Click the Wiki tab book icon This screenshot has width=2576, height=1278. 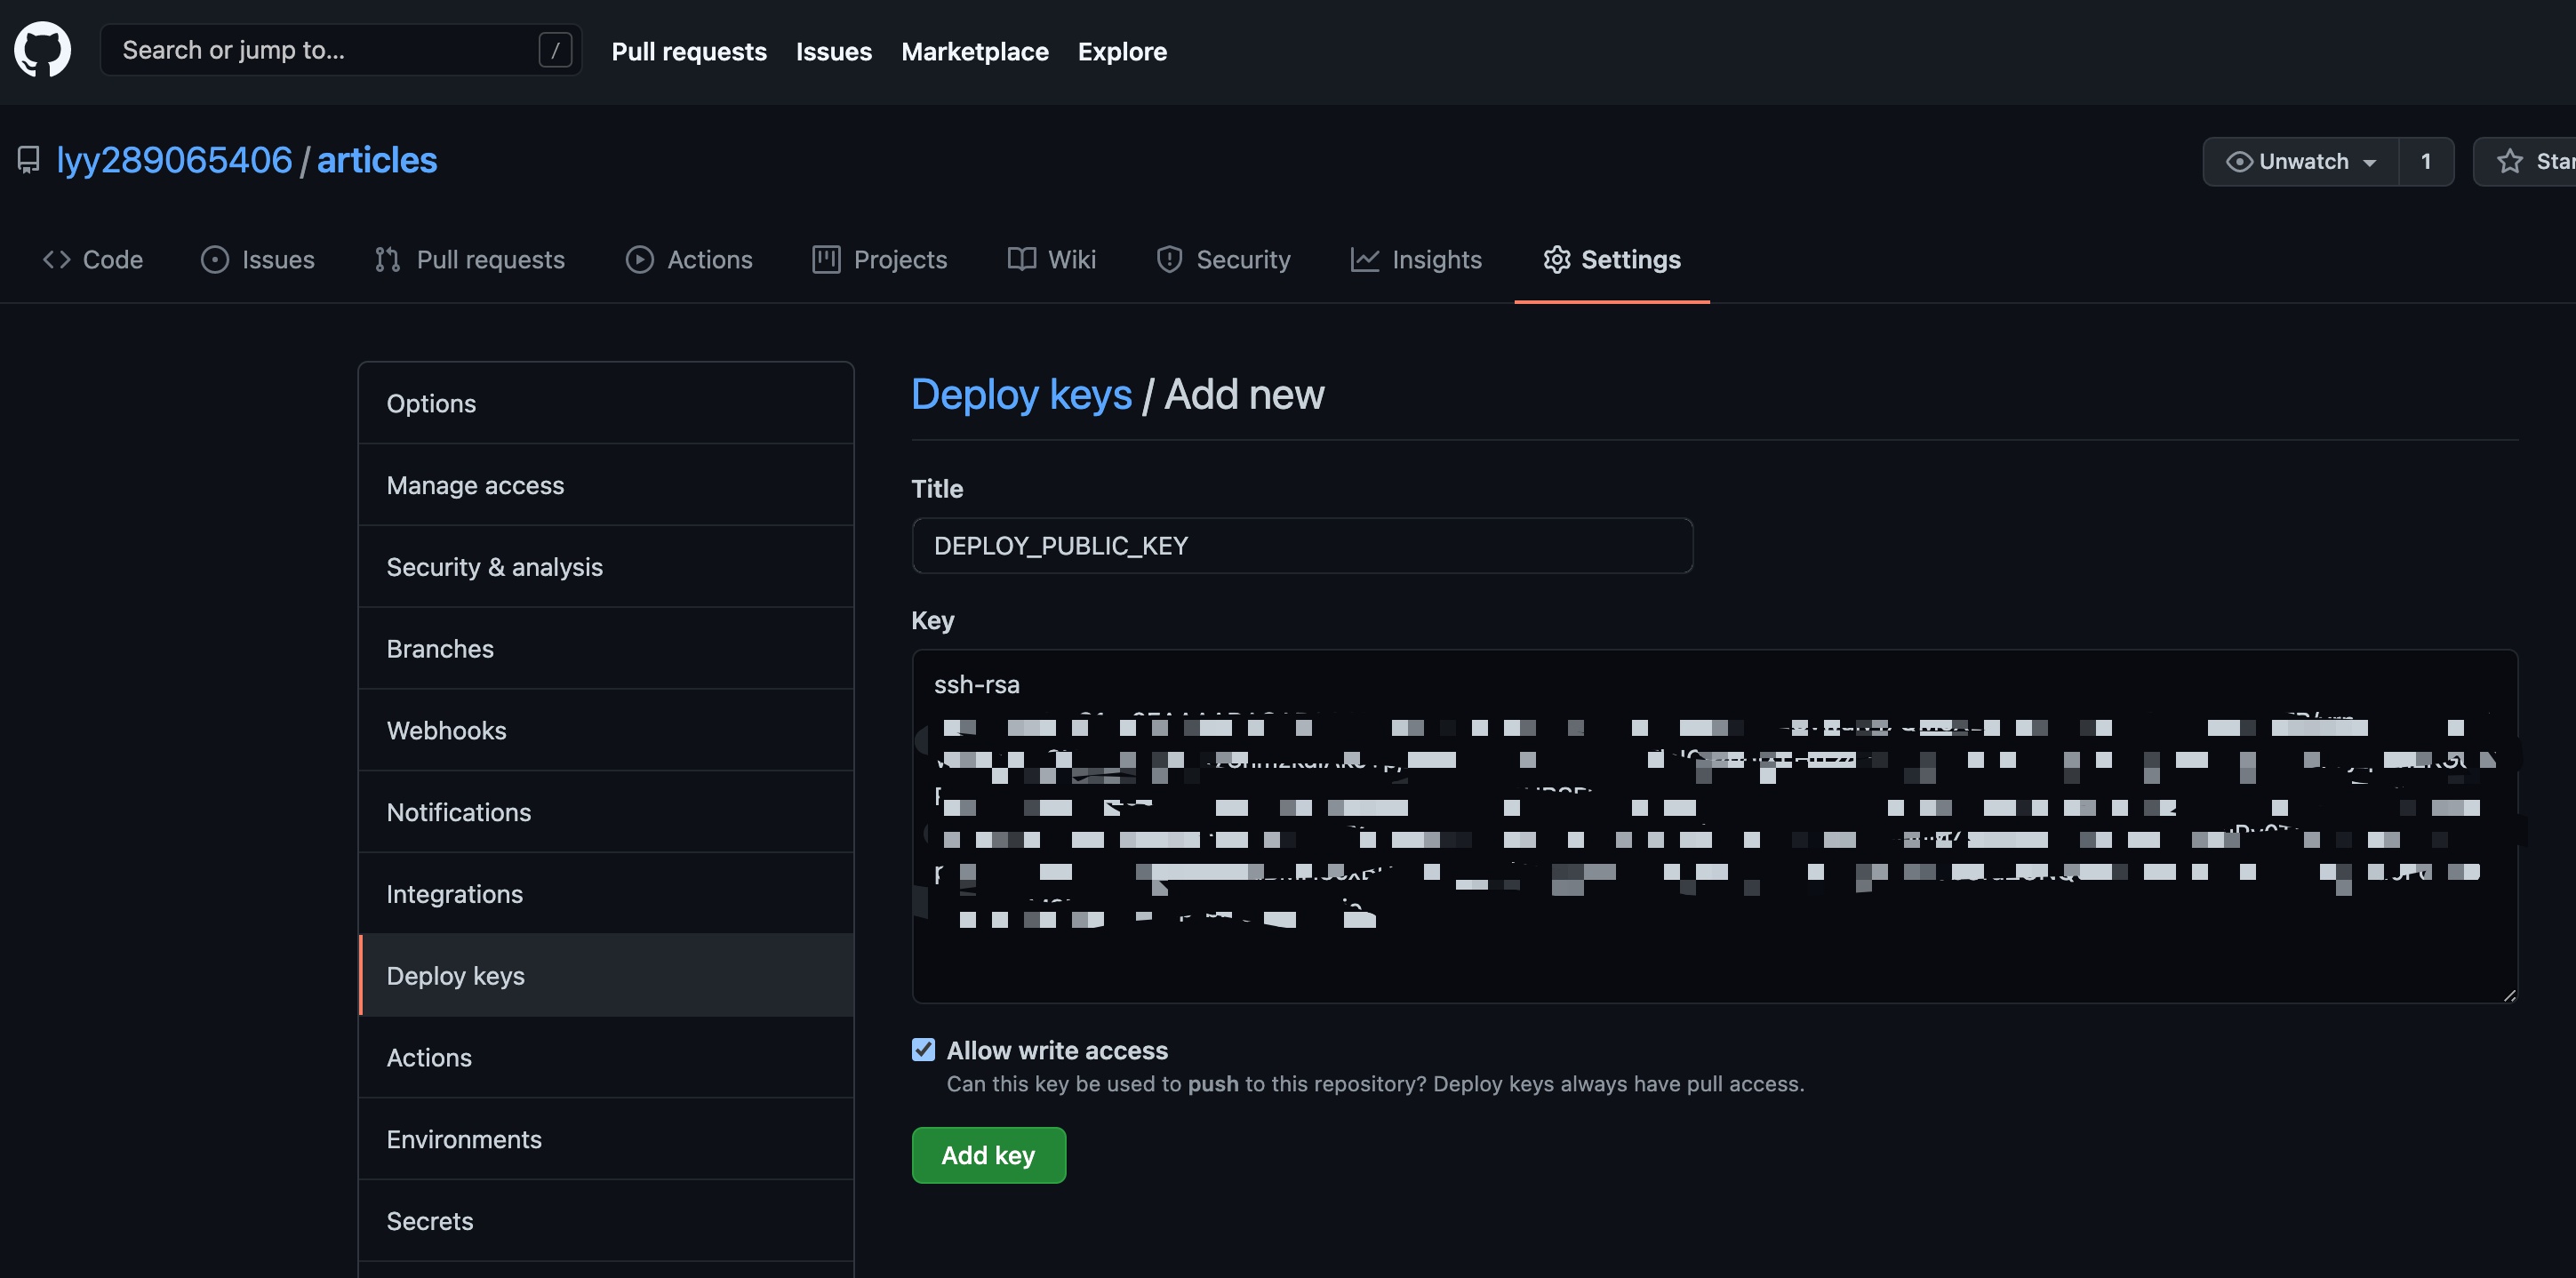coord(1021,260)
